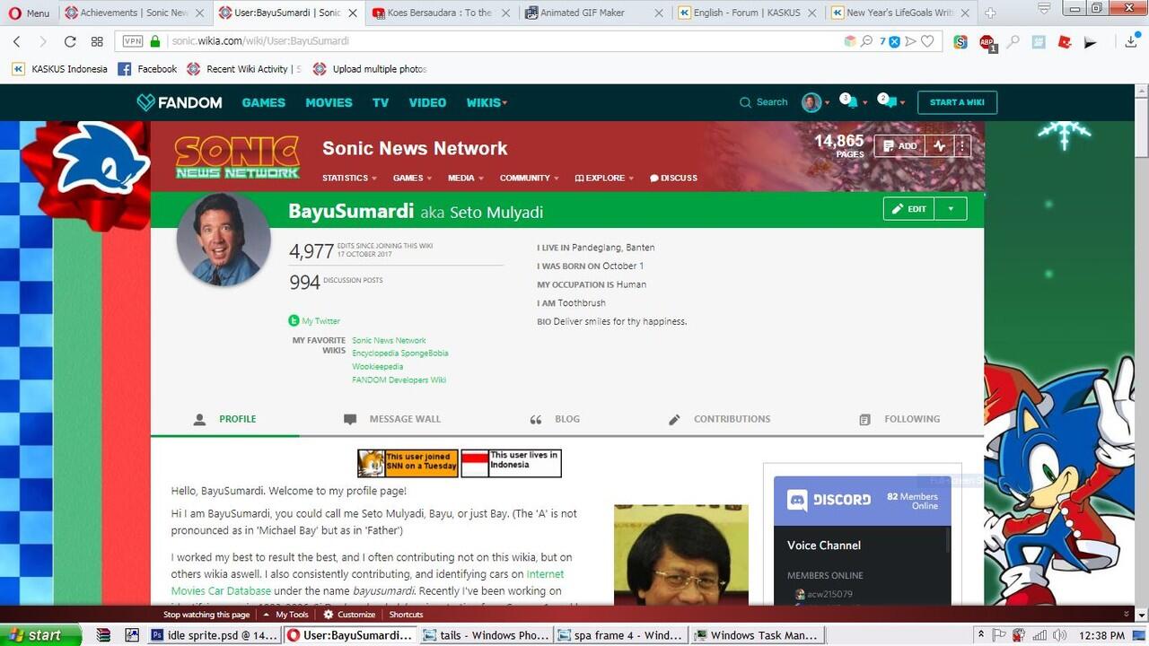The image size is (1149, 646).
Task: Click the green padlock security icon
Action: point(155,41)
